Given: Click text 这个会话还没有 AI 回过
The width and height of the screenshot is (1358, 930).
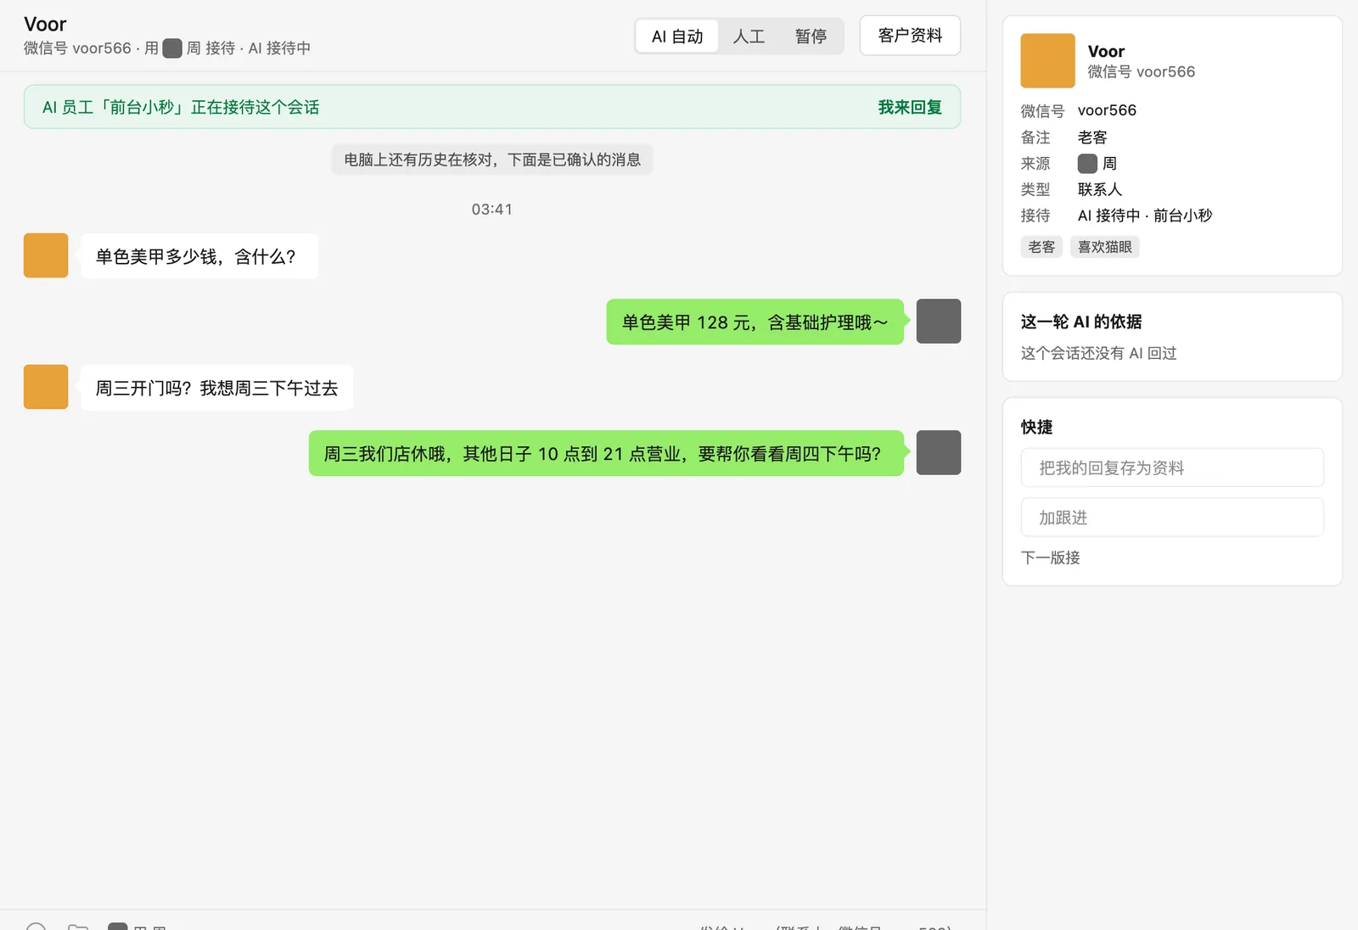Looking at the screenshot, I should click(1098, 353).
